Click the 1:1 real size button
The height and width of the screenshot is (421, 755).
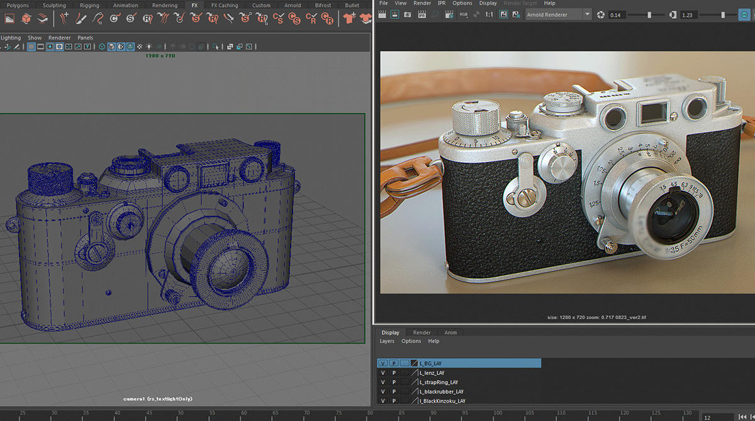pyautogui.click(x=489, y=14)
